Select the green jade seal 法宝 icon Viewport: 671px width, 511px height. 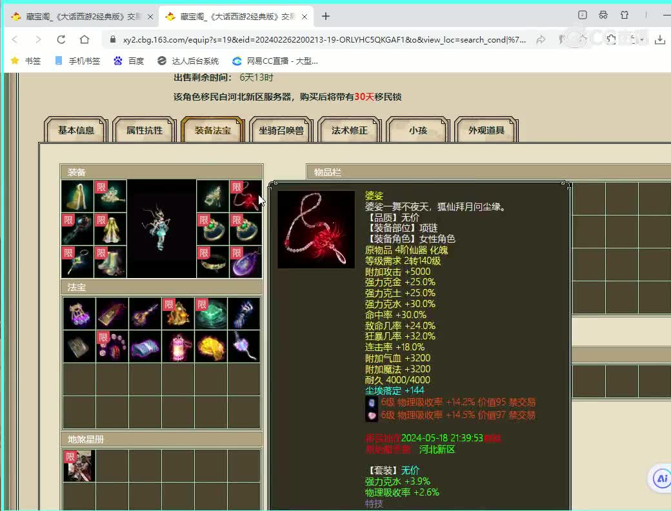pos(211,314)
